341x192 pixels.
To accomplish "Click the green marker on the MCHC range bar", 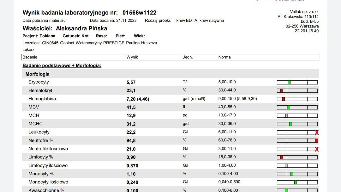I will pos(290,124).
